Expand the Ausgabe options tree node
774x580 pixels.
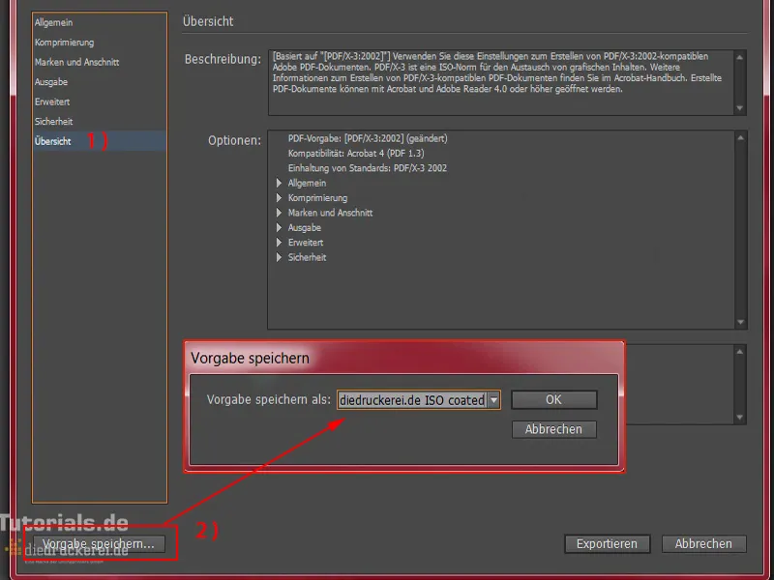point(279,227)
